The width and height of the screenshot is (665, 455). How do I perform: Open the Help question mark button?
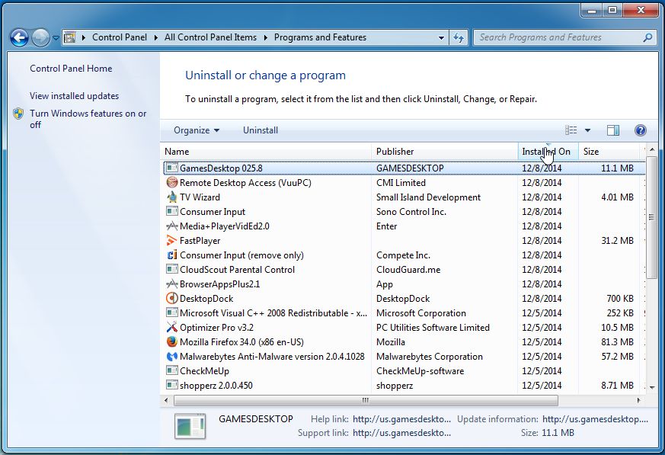[x=641, y=130]
